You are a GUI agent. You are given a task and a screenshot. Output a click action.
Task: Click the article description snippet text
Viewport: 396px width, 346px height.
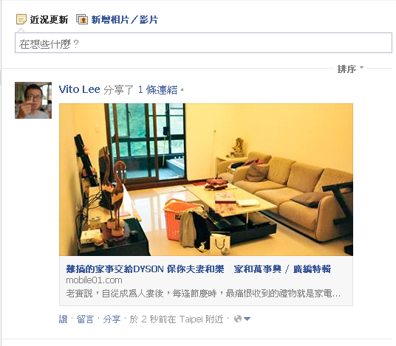tap(203, 294)
